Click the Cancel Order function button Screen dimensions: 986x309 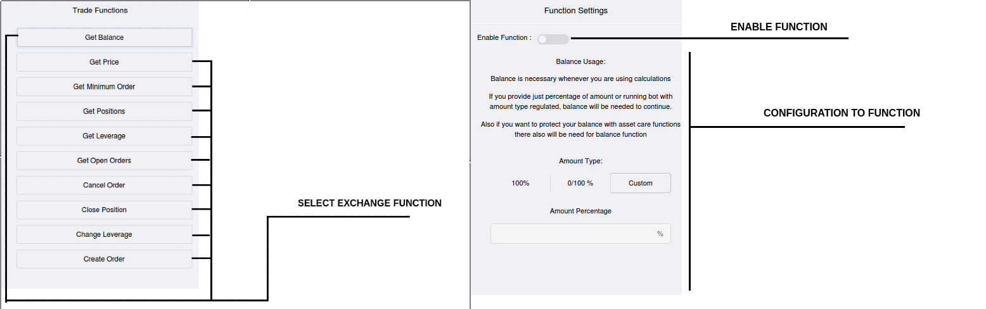tap(105, 186)
